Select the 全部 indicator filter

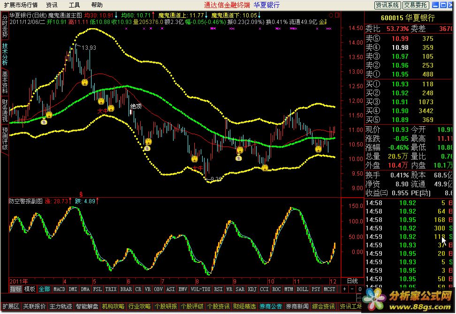(x=44, y=289)
